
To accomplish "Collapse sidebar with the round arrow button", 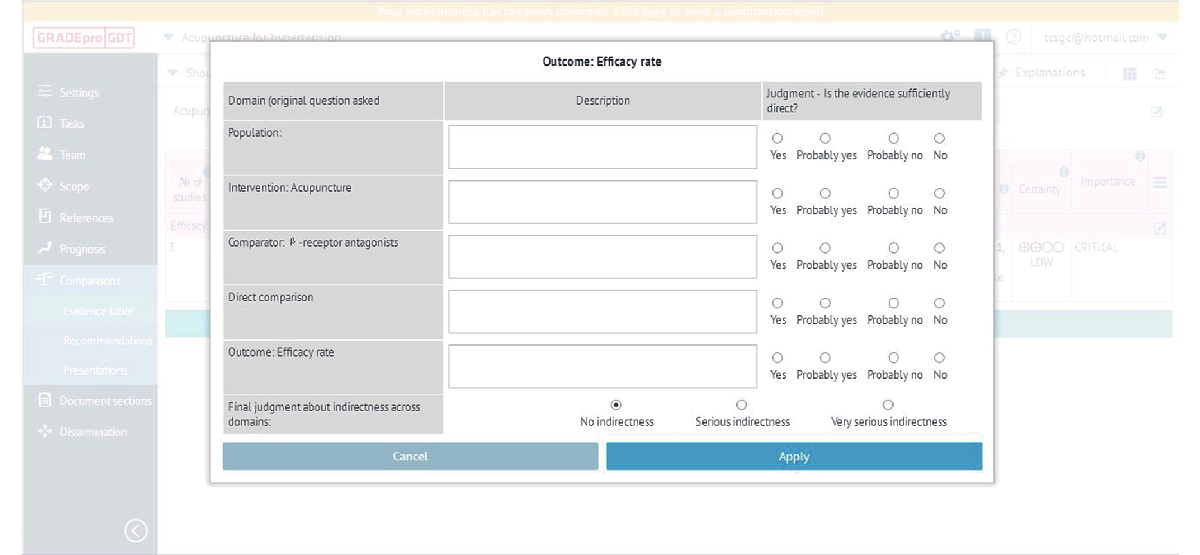I will (136, 531).
